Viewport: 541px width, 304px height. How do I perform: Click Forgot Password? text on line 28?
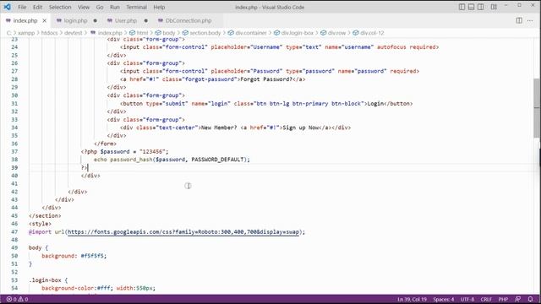(x=266, y=79)
